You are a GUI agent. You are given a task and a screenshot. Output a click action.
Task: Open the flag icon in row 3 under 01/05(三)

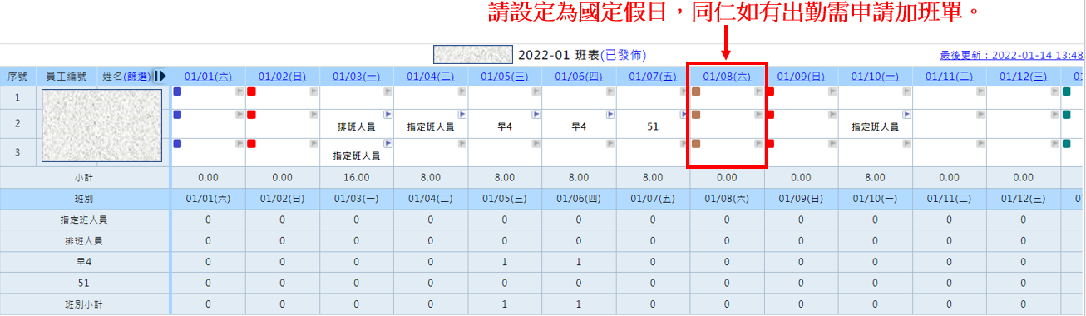tap(536, 144)
